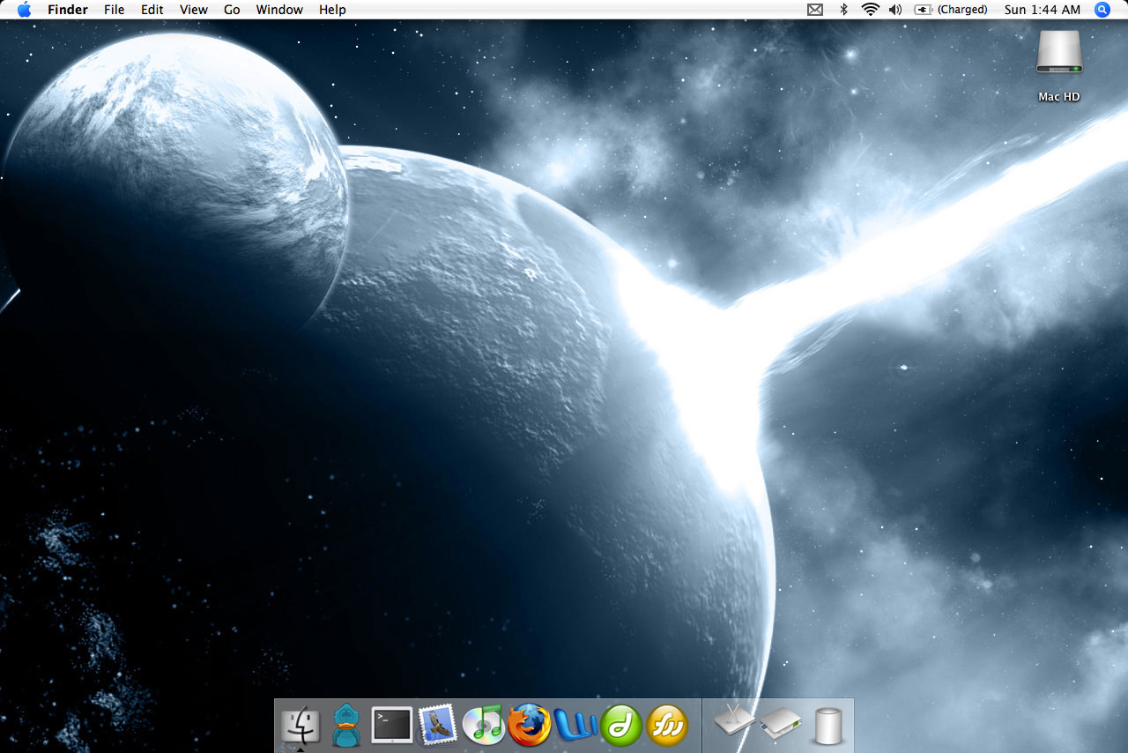Launch Fireworks yellow icon in dock
The height and width of the screenshot is (753, 1128).
tap(667, 726)
